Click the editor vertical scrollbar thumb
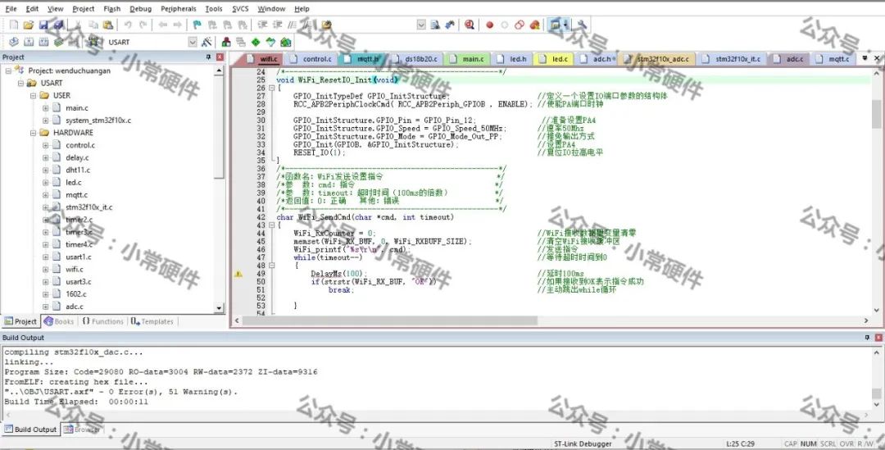Viewport: 885px width, 450px height. (x=876, y=115)
